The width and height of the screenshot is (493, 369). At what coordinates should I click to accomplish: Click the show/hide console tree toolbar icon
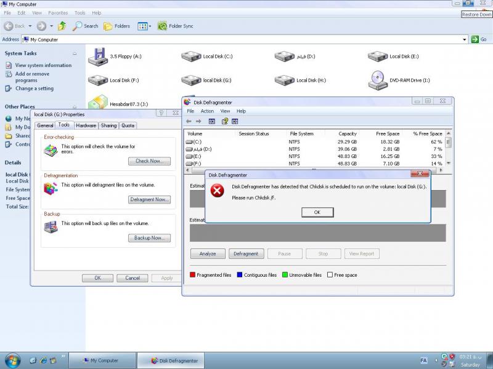[x=212, y=121]
